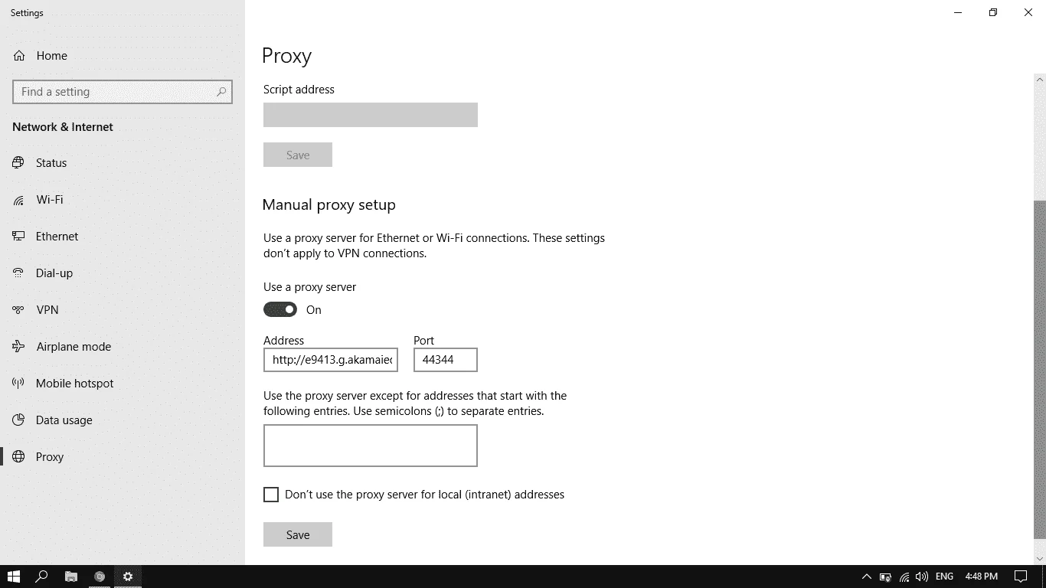Click the Network & Internet heading
This screenshot has height=588, width=1046.
(63, 127)
